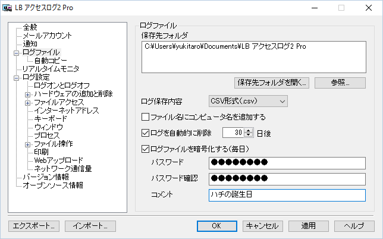Click the コメント field with ハチの誕生日
The image size is (383, 239).
(287, 195)
